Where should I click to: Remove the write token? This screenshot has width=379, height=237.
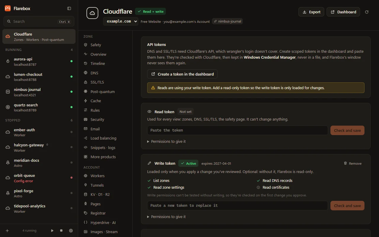(352, 164)
